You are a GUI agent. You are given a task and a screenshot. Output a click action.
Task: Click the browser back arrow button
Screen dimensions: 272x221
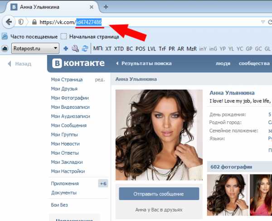[9, 22]
